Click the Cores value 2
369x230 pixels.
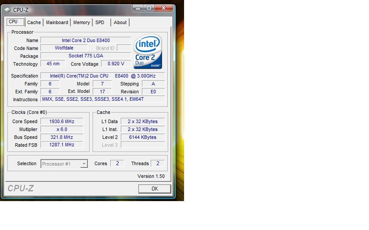(117, 163)
